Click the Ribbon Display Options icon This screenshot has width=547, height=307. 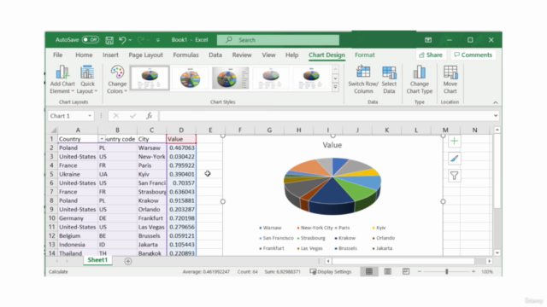(x=428, y=40)
